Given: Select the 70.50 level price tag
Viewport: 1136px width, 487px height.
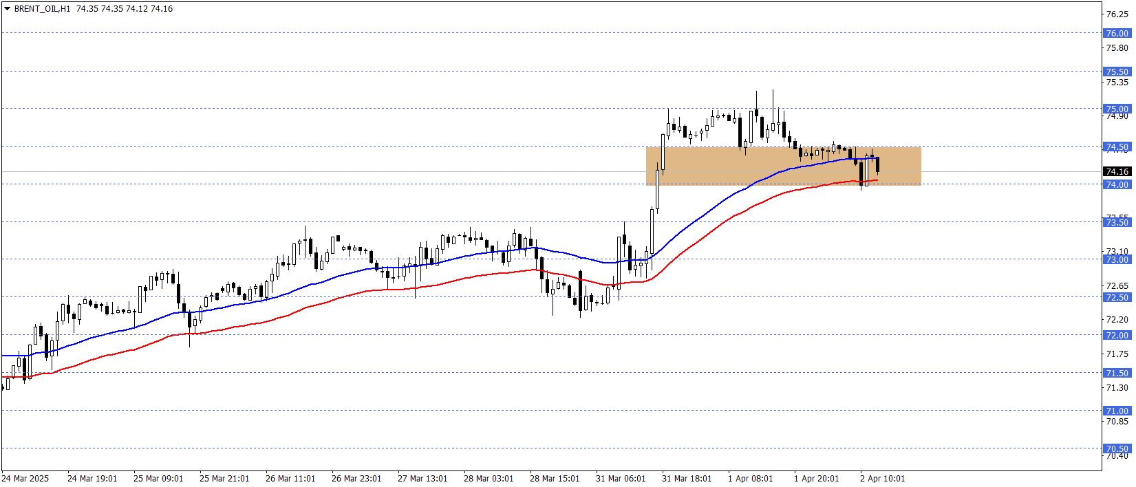Looking at the screenshot, I should [x=1117, y=448].
